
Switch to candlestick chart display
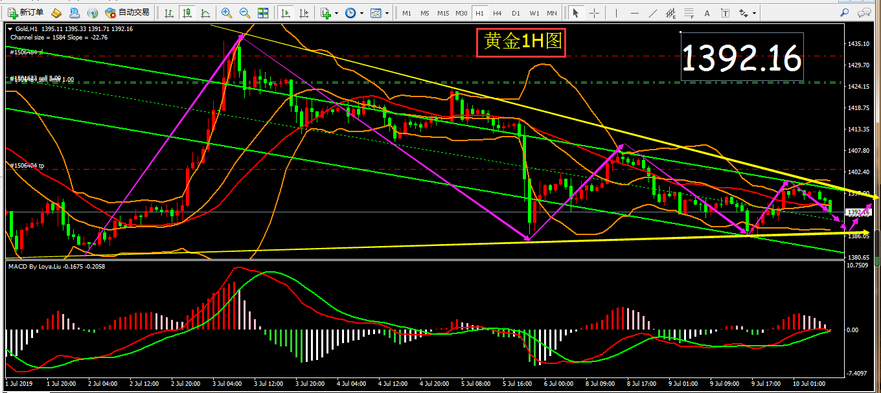(x=187, y=12)
